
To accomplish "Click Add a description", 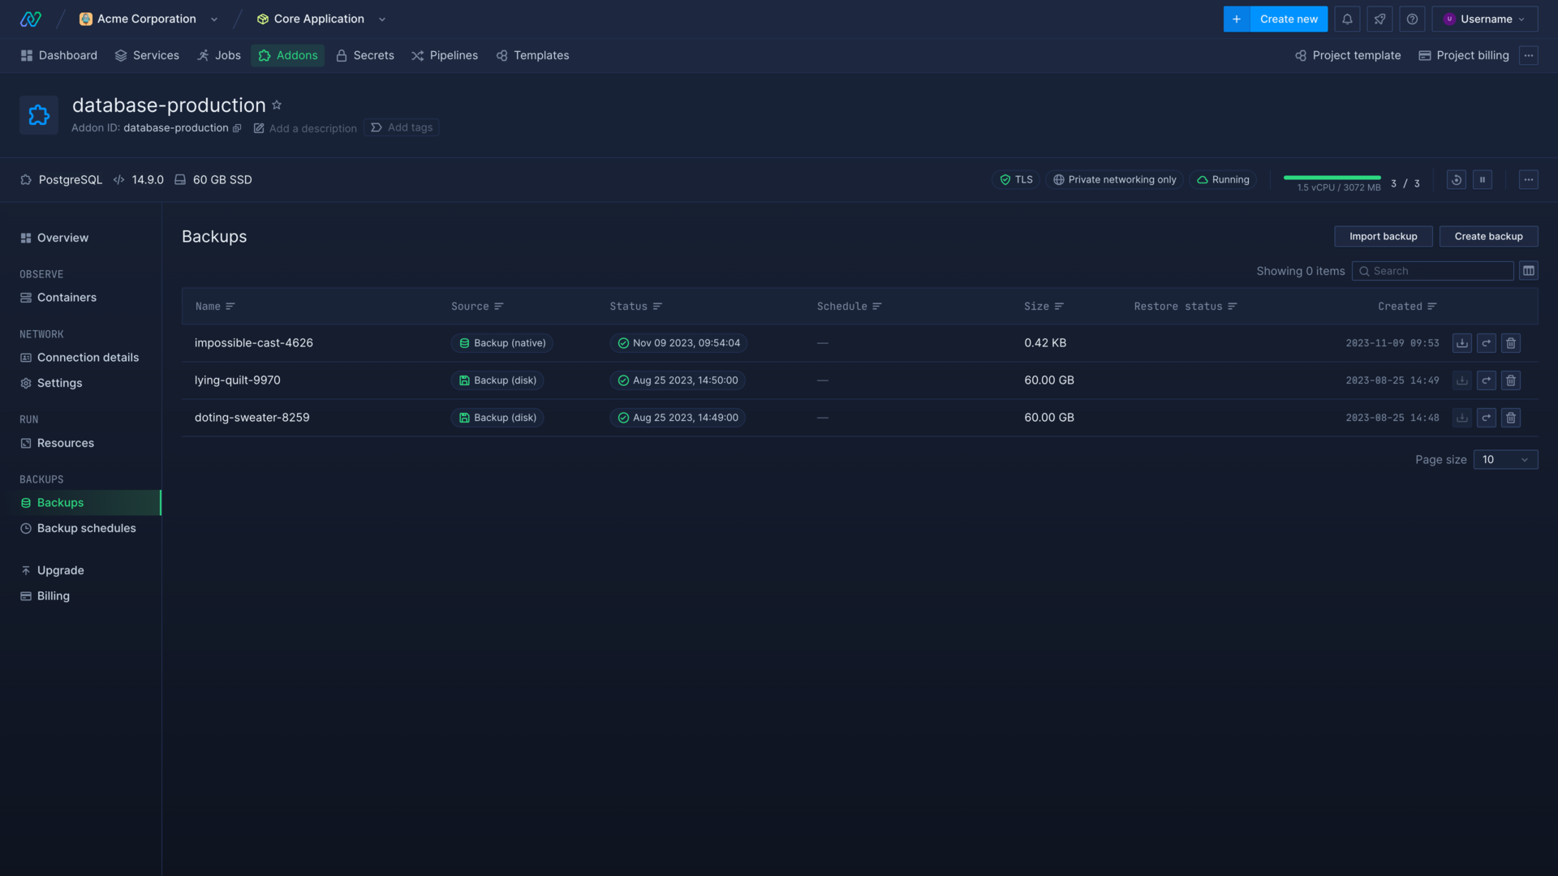I will [305, 128].
